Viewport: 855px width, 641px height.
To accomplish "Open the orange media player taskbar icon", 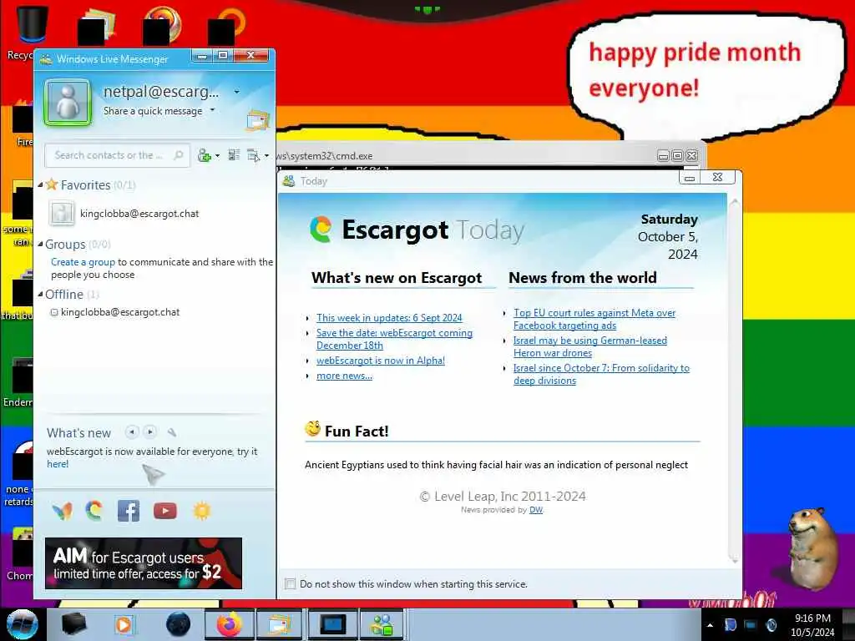I will point(124,624).
